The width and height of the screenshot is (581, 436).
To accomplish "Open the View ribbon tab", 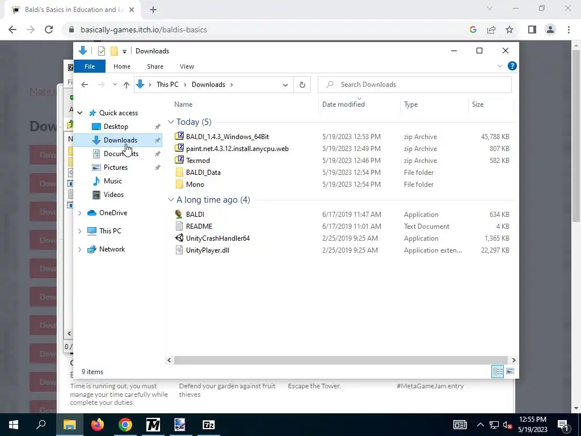I will [x=187, y=66].
